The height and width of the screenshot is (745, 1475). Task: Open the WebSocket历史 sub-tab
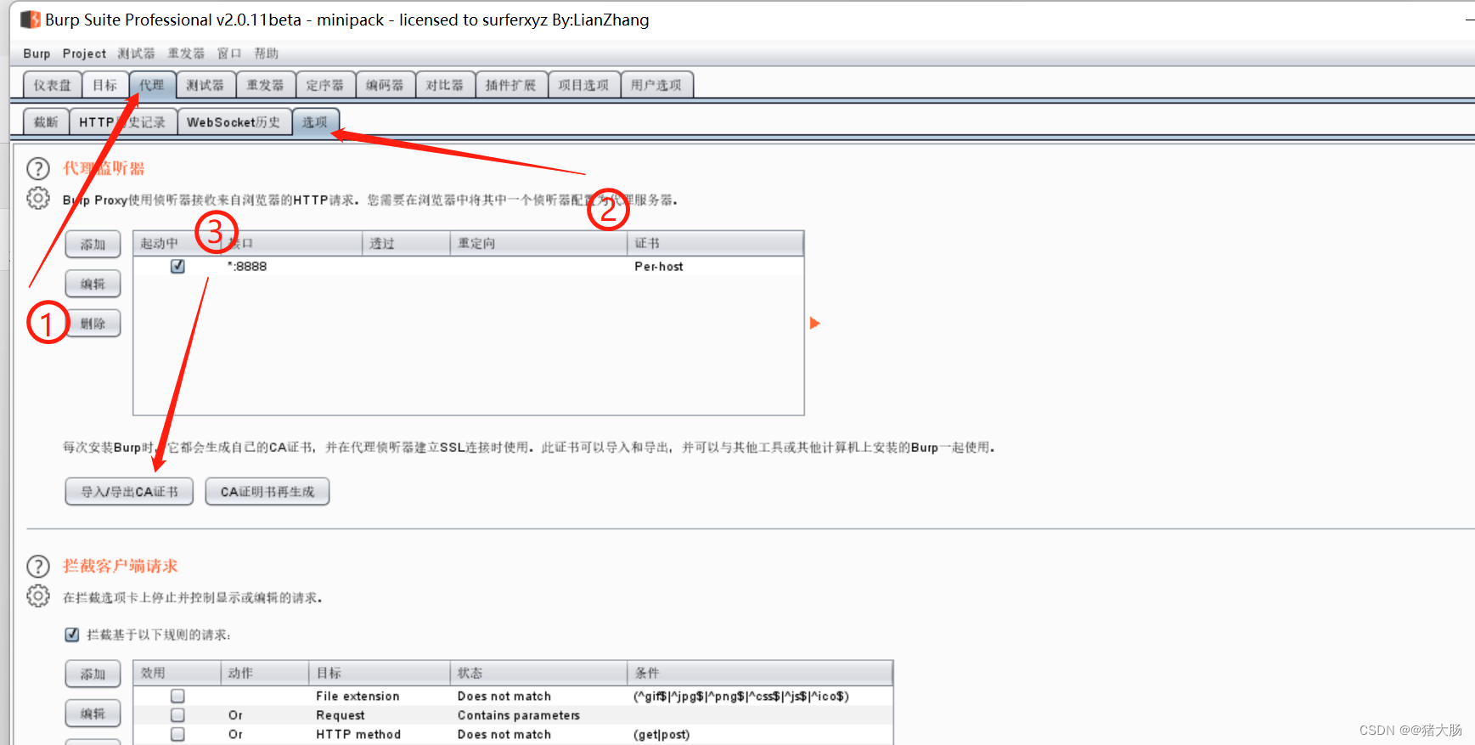[234, 122]
